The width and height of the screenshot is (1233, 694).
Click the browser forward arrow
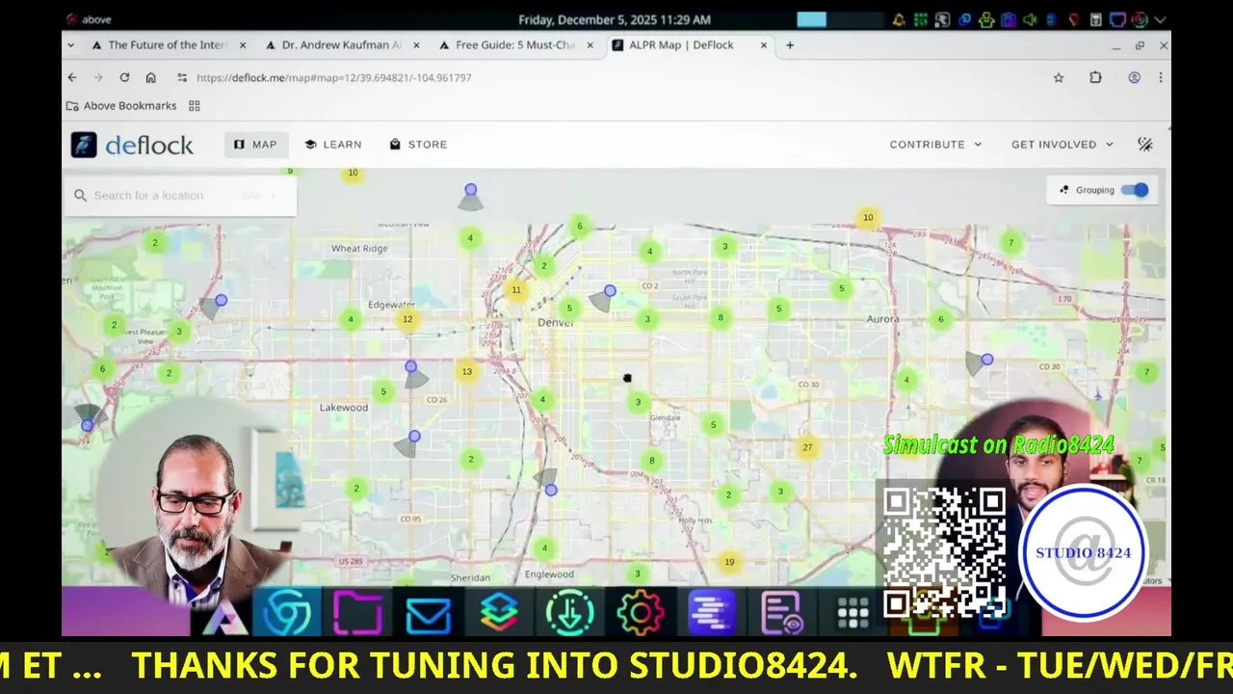click(x=97, y=77)
